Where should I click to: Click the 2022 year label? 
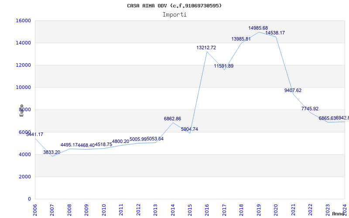[310, 210]
